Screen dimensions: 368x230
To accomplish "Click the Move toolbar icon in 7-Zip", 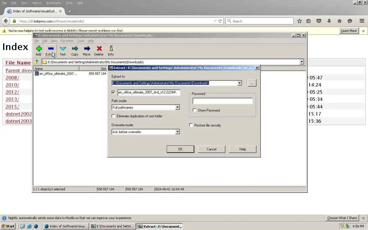I will point(87,49).
